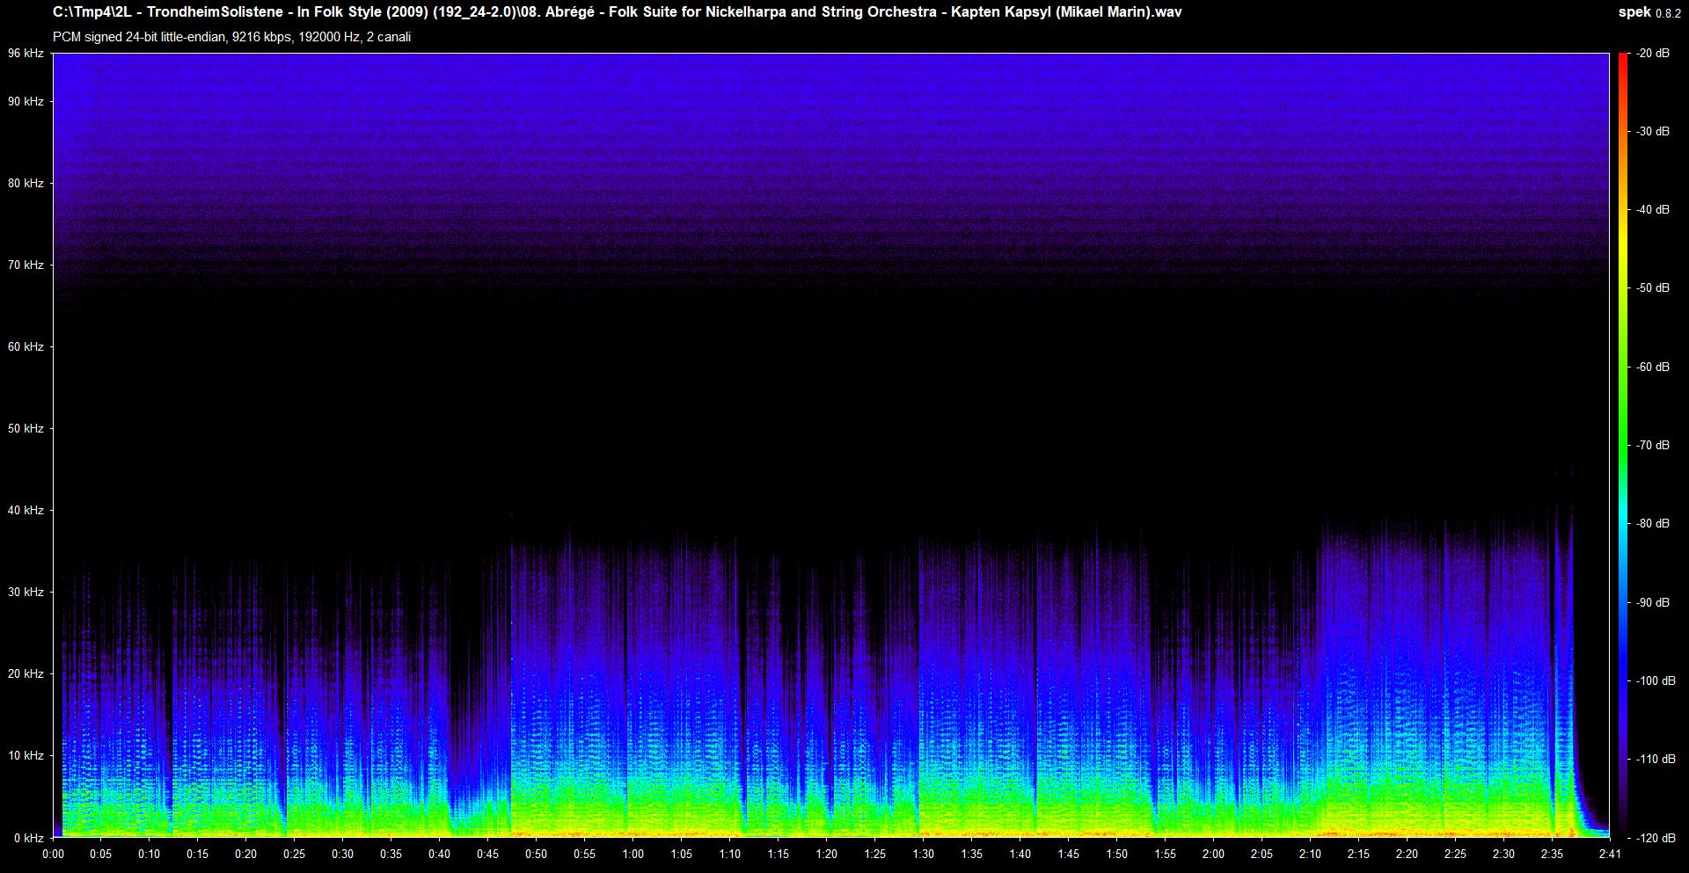
Task: Click the 0:30 time axis label
Action: tap(342, 855)
